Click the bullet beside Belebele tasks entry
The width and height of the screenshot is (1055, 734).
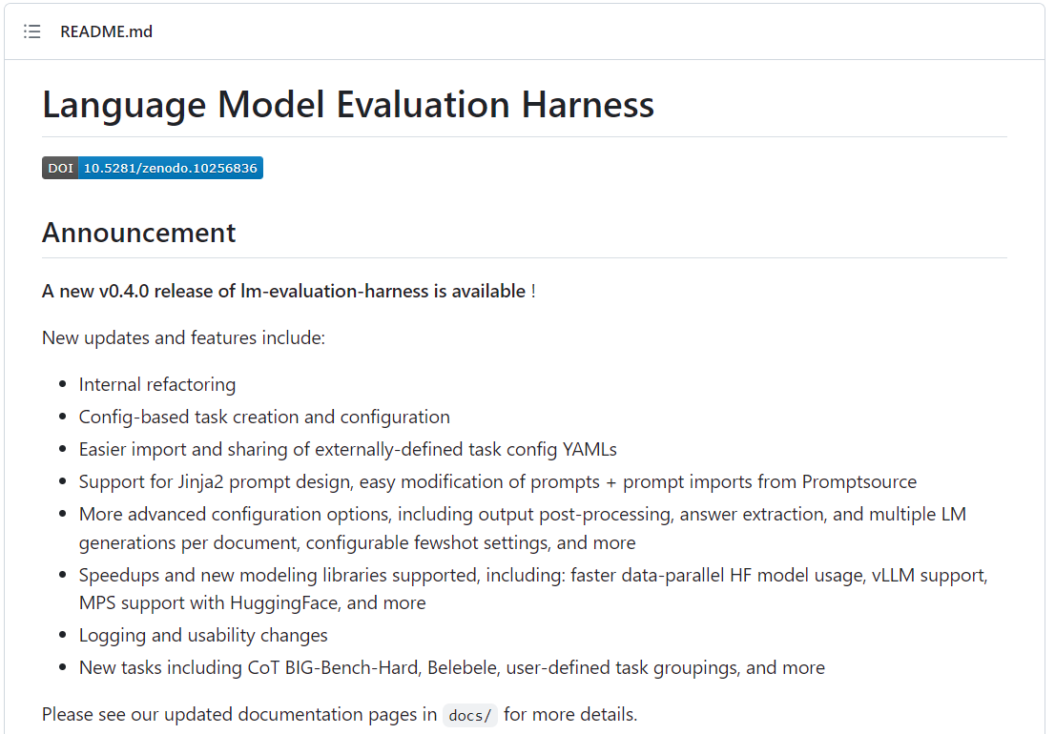[x=61, y=667]
